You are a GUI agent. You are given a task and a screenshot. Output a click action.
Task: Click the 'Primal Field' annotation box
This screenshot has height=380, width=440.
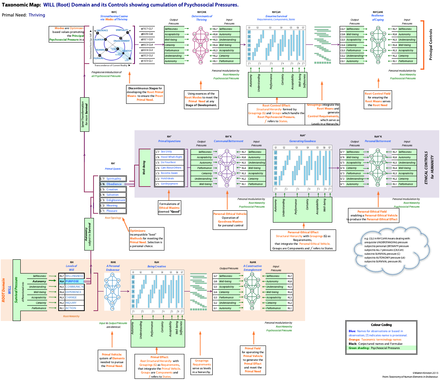(253, 360)
